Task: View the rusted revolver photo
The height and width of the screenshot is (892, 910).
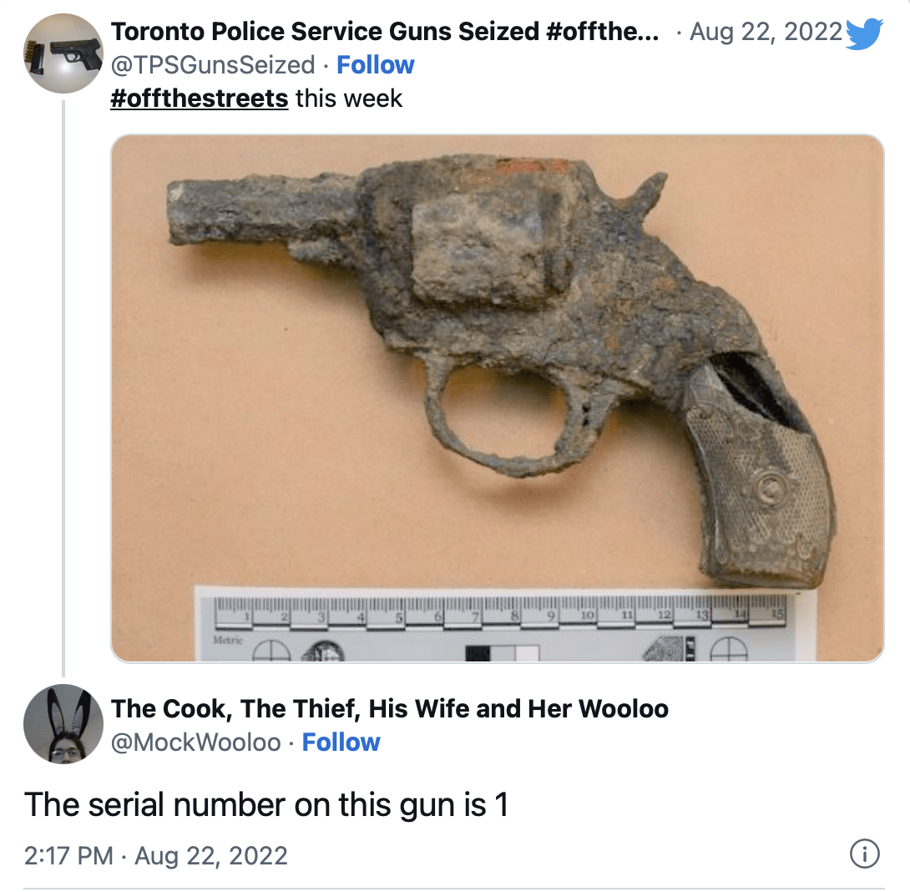Action: pyautogui.click(x=498, y=398)
